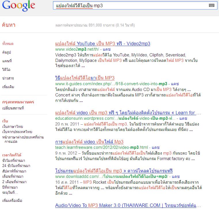The height and width of the screenshot is (209, 219).
Task: Click the educationsurin.wordpress.com green URL text
Action: [x=115, y=119]
